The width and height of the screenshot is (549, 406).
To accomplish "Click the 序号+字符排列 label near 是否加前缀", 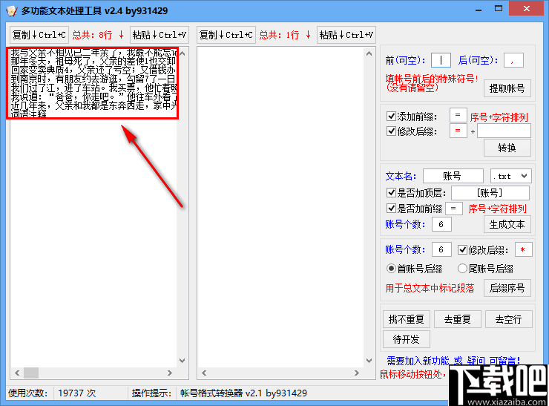I will 498,209.
